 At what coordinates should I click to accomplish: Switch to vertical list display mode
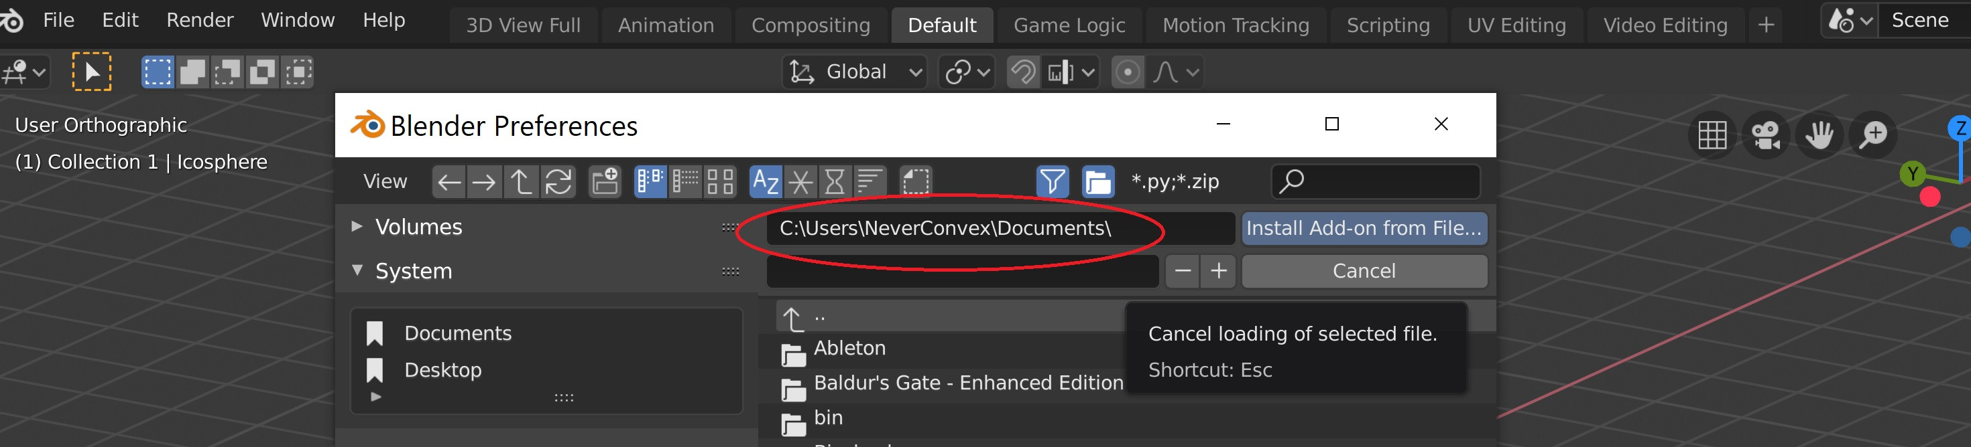650,182
